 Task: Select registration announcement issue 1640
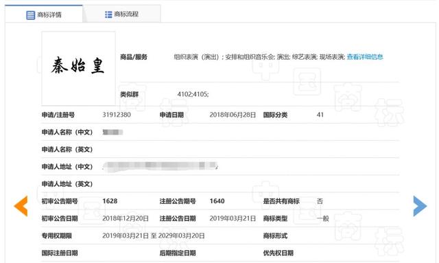217,201
